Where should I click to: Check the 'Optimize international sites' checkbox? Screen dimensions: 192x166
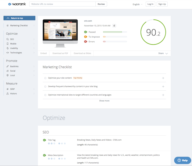[x=45, y=95]
